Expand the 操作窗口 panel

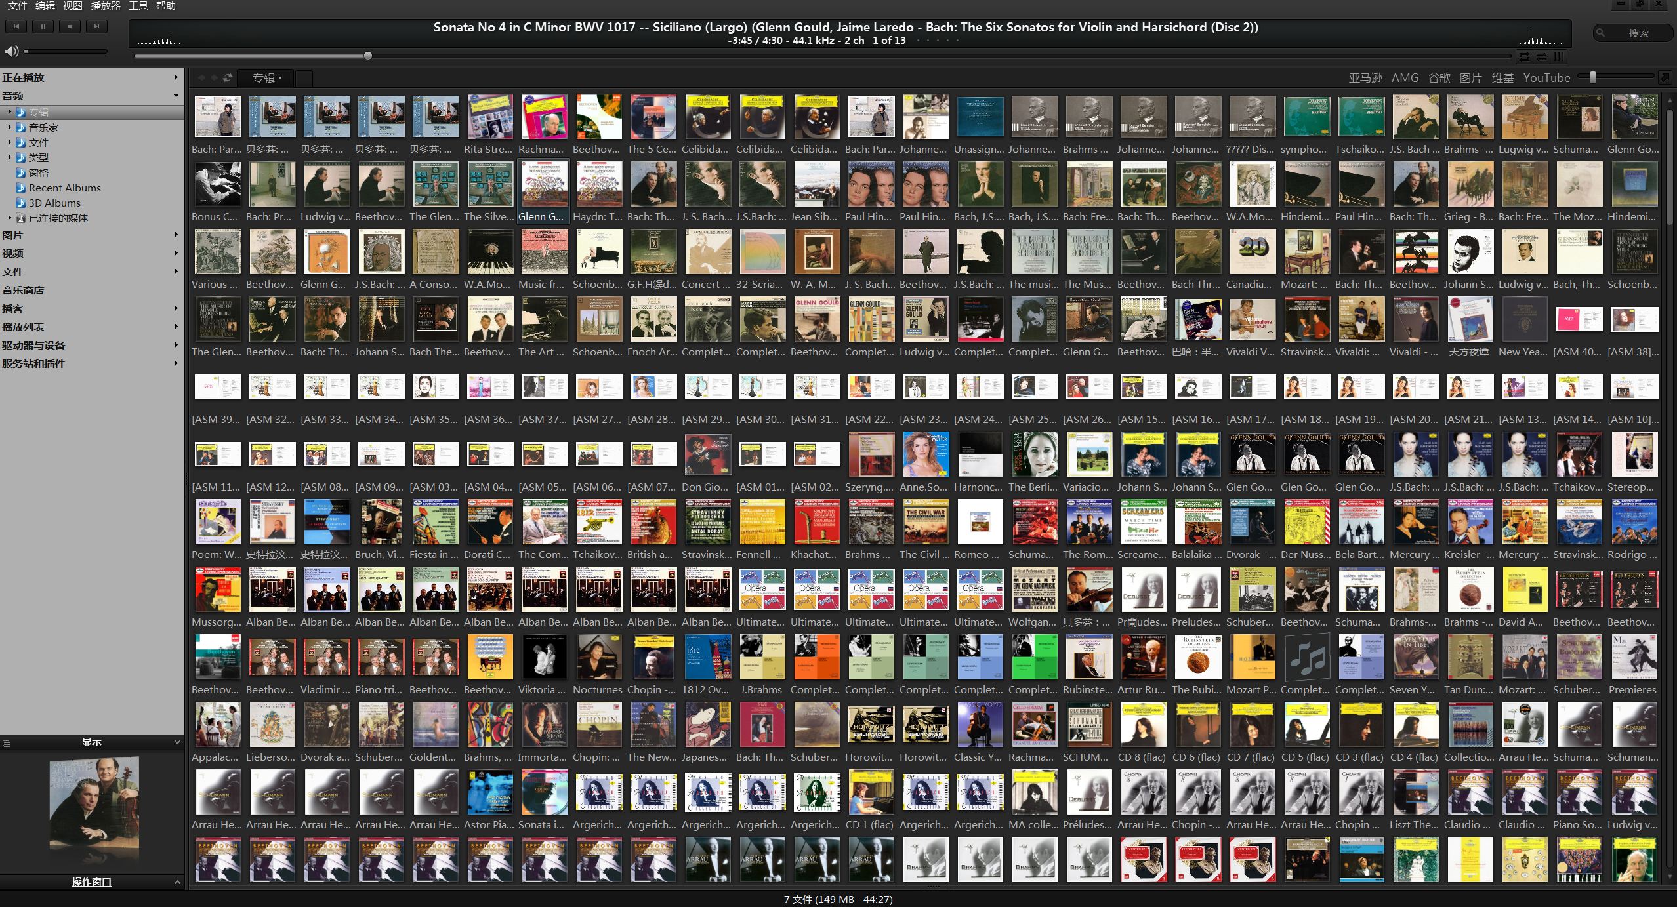[x=177, y=882]
